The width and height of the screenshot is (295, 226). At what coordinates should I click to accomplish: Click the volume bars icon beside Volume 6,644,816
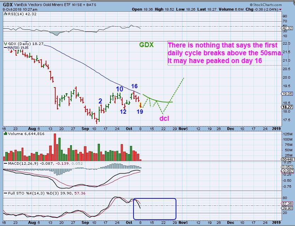click(5, 134)
